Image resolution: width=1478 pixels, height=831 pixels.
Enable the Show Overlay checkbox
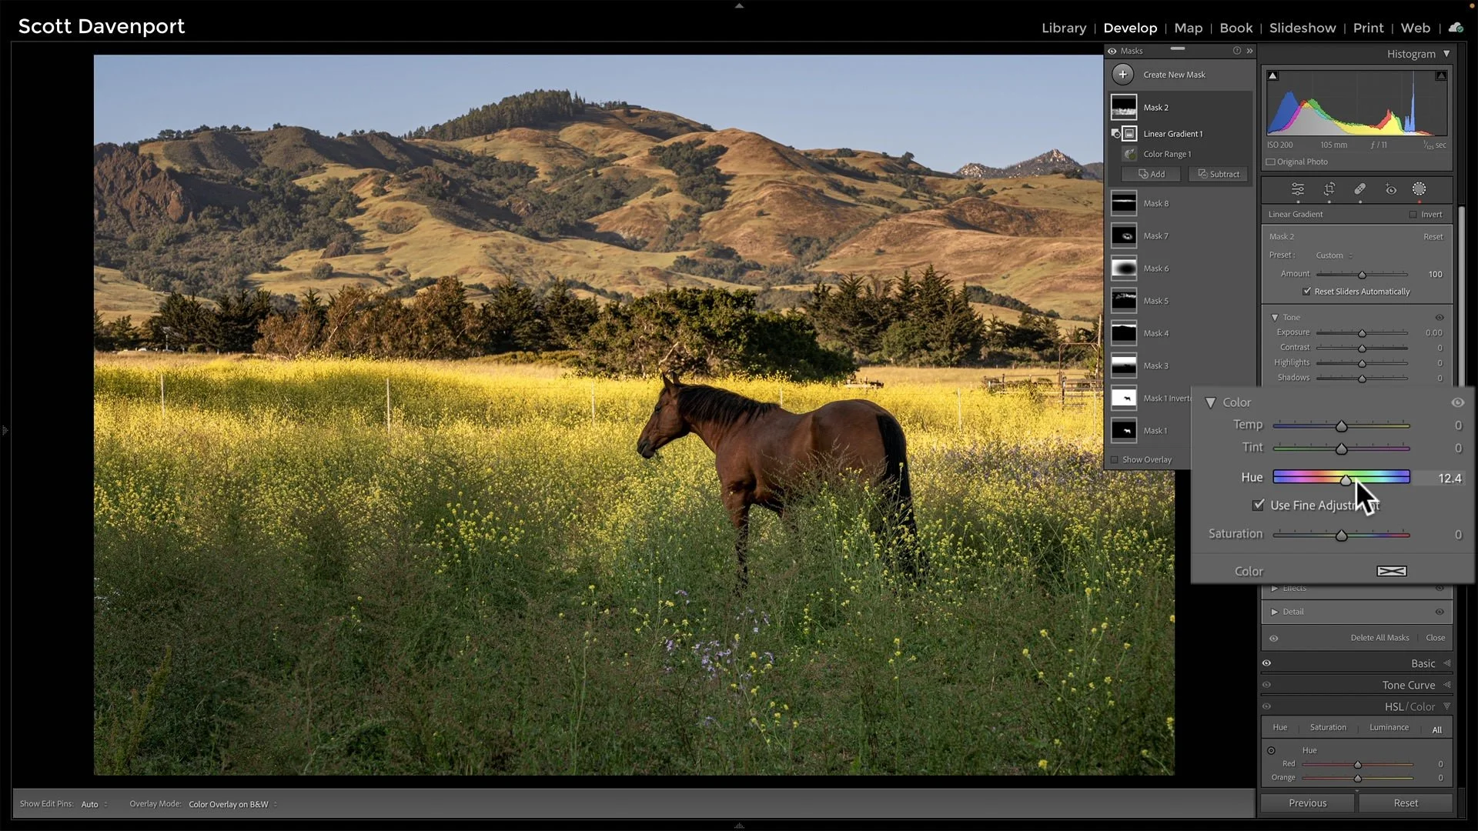[1115, 459]
